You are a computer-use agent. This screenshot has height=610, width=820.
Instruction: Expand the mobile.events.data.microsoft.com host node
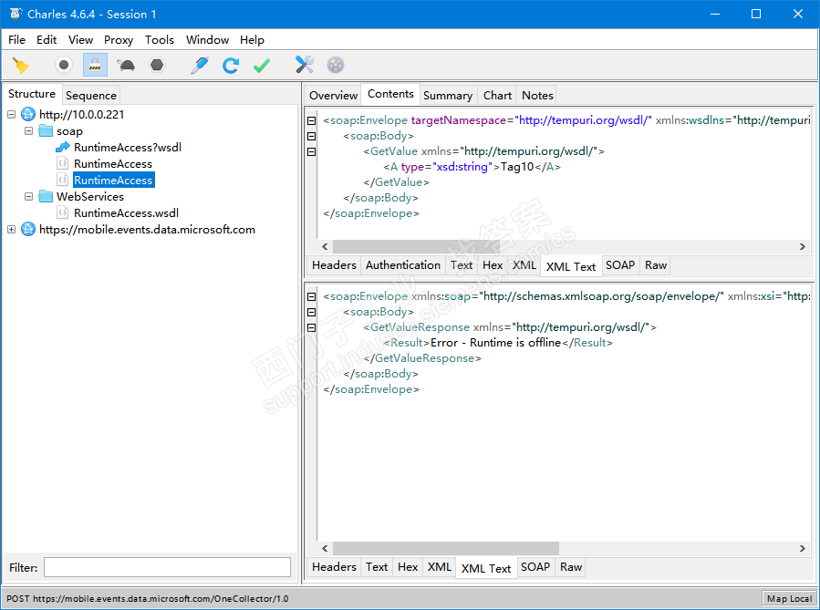tap(12, 230)
